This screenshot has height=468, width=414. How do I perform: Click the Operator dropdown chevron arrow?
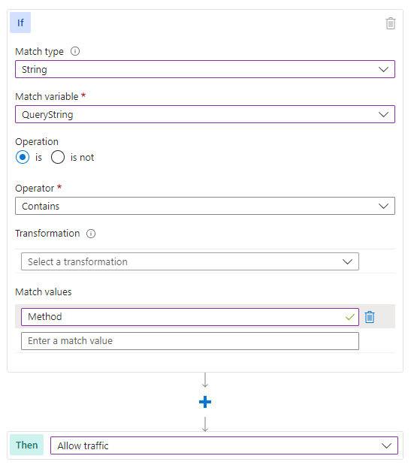point(383,207)
